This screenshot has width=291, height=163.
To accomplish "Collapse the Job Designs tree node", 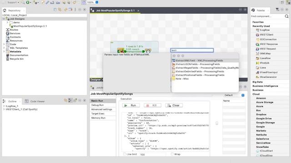I will click(x=4, y=19).
